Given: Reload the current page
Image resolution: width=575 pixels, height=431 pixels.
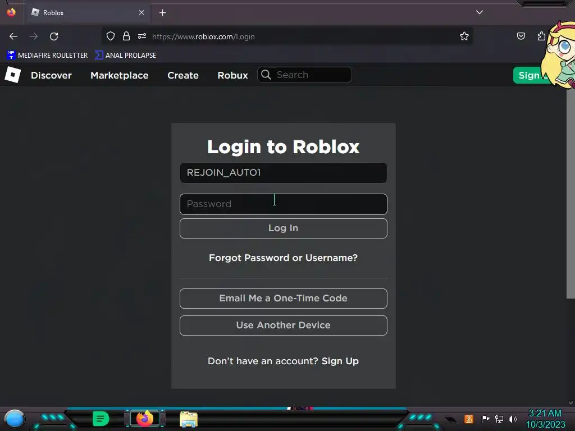Looking at the screenshot, I should point(54,36).
